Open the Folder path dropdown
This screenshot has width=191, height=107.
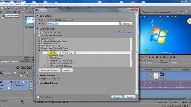tap(131, 20)
